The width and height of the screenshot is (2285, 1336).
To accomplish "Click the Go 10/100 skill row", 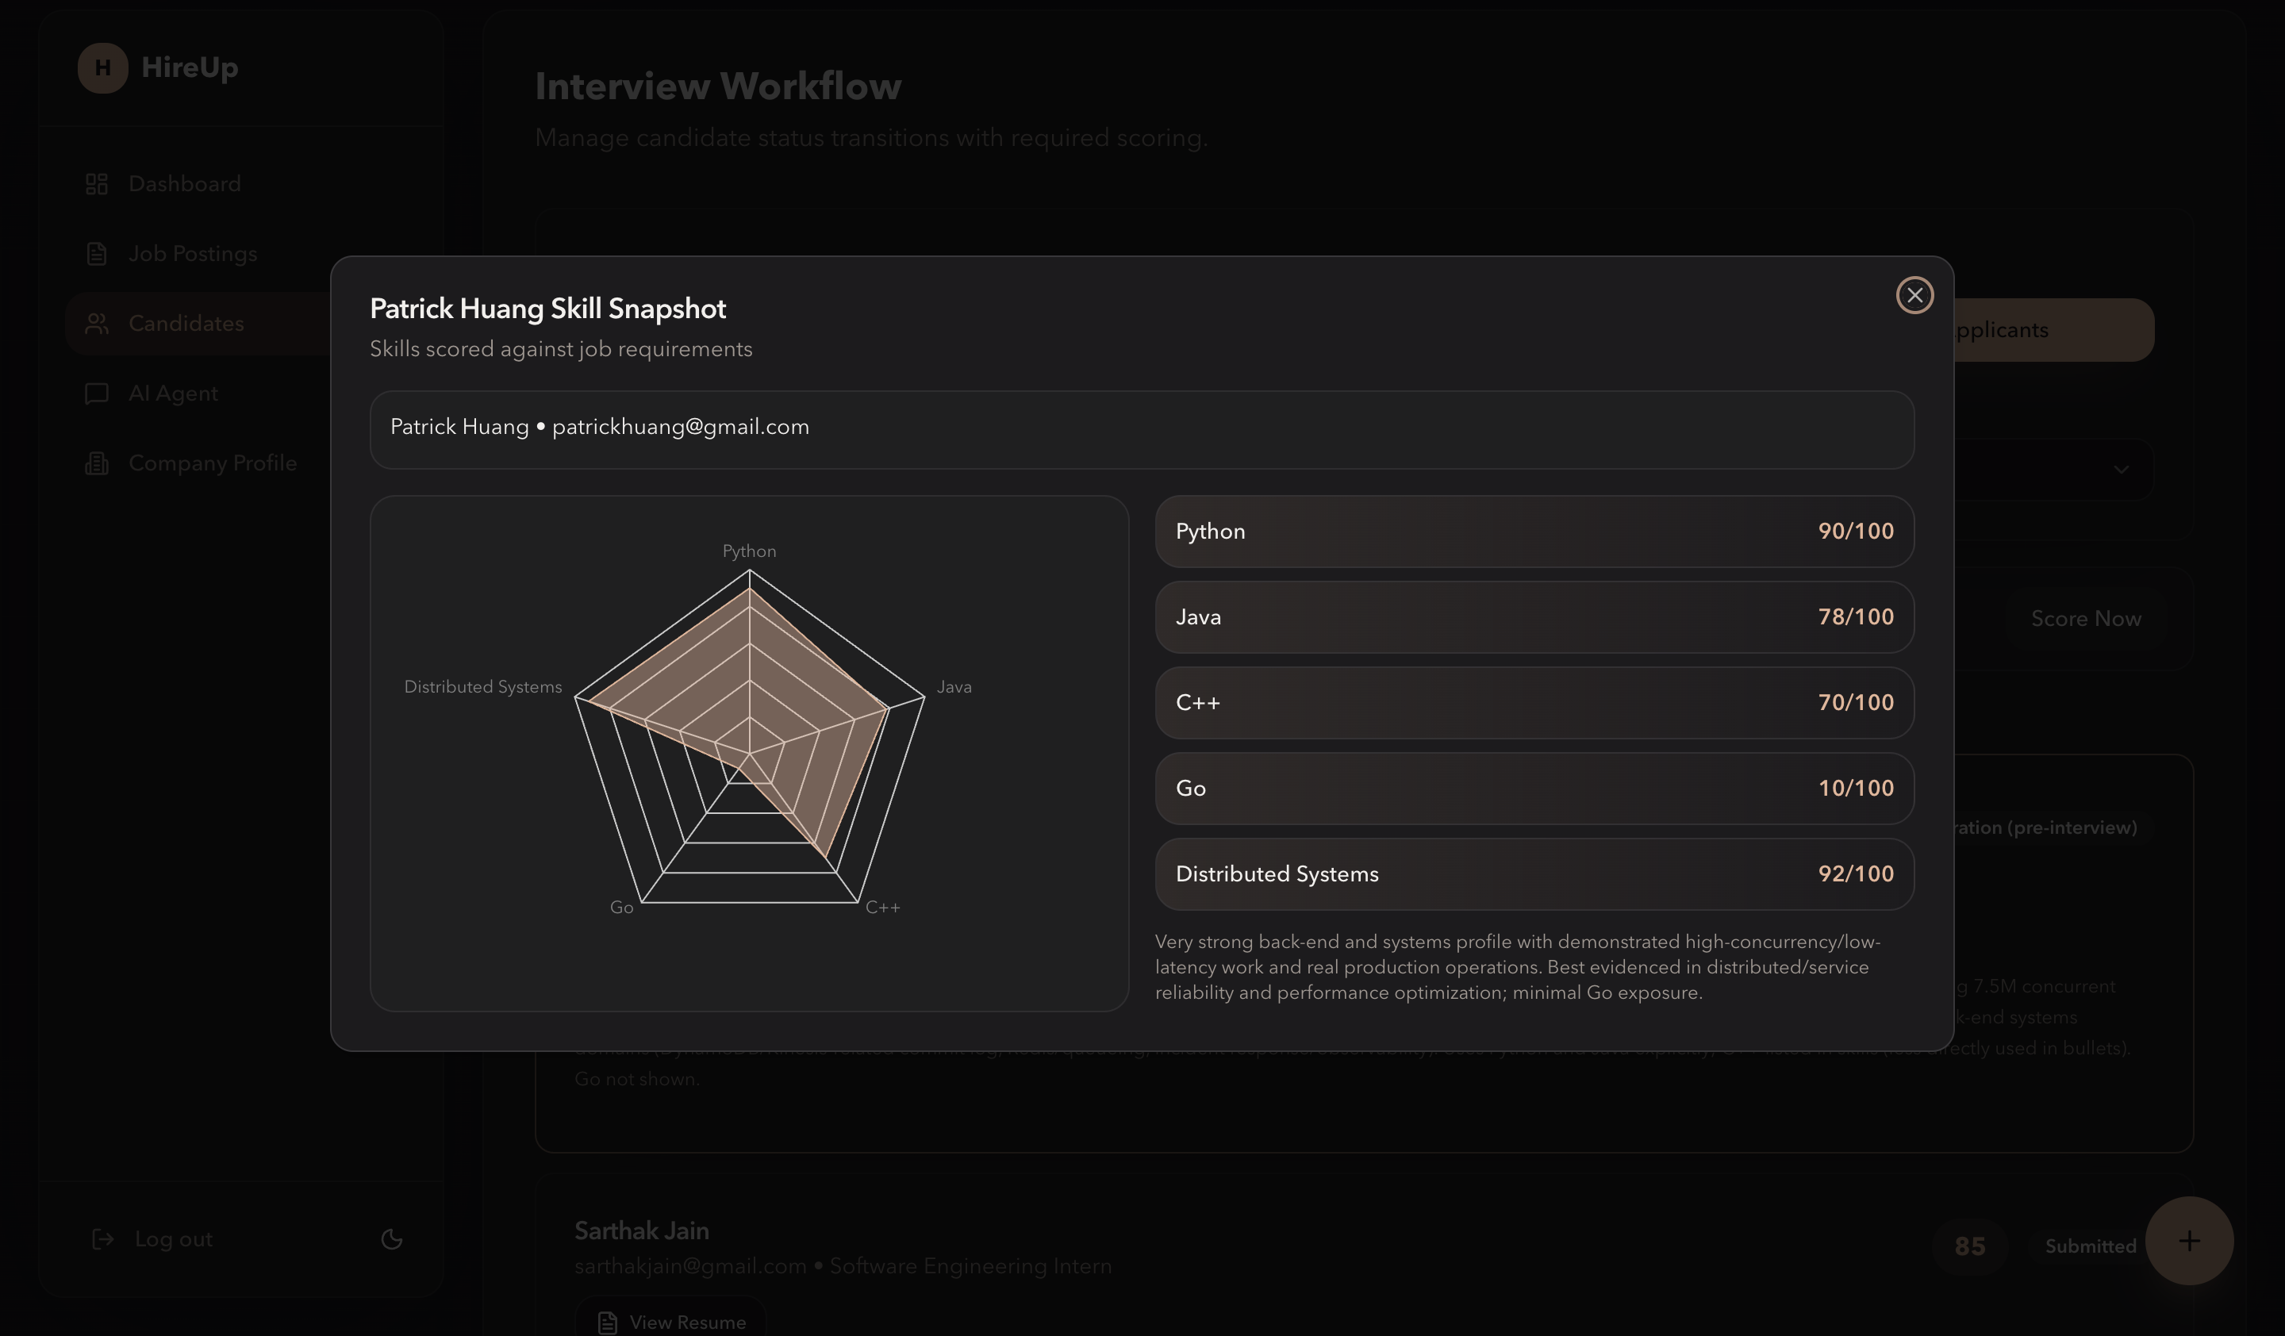I will click(1534, 789).
